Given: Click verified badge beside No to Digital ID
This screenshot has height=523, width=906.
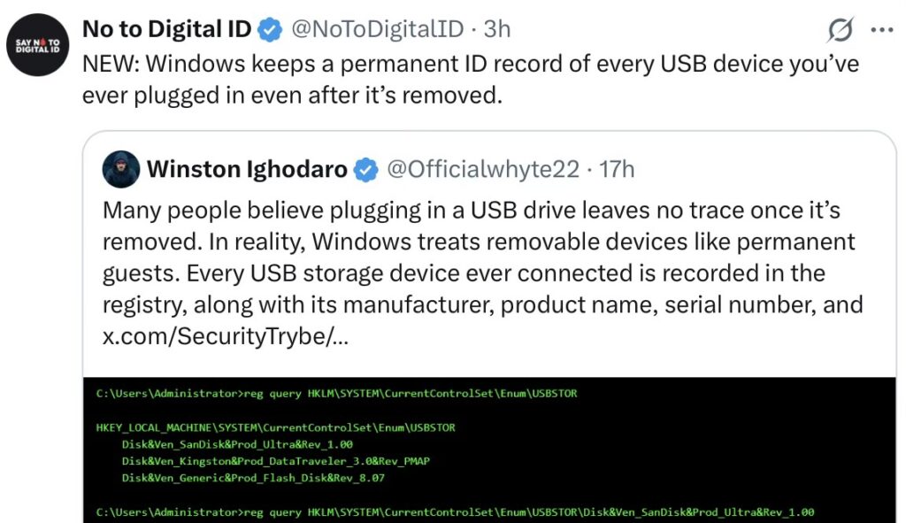Looking at the screenshot, I should tap(269, 29).
